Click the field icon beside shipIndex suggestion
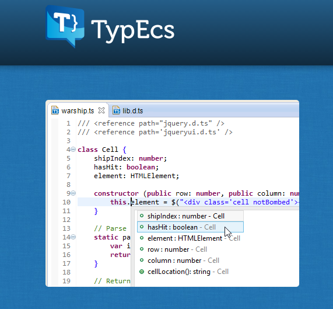This screenshot has width=333, height=309. [x=142, y=216]
